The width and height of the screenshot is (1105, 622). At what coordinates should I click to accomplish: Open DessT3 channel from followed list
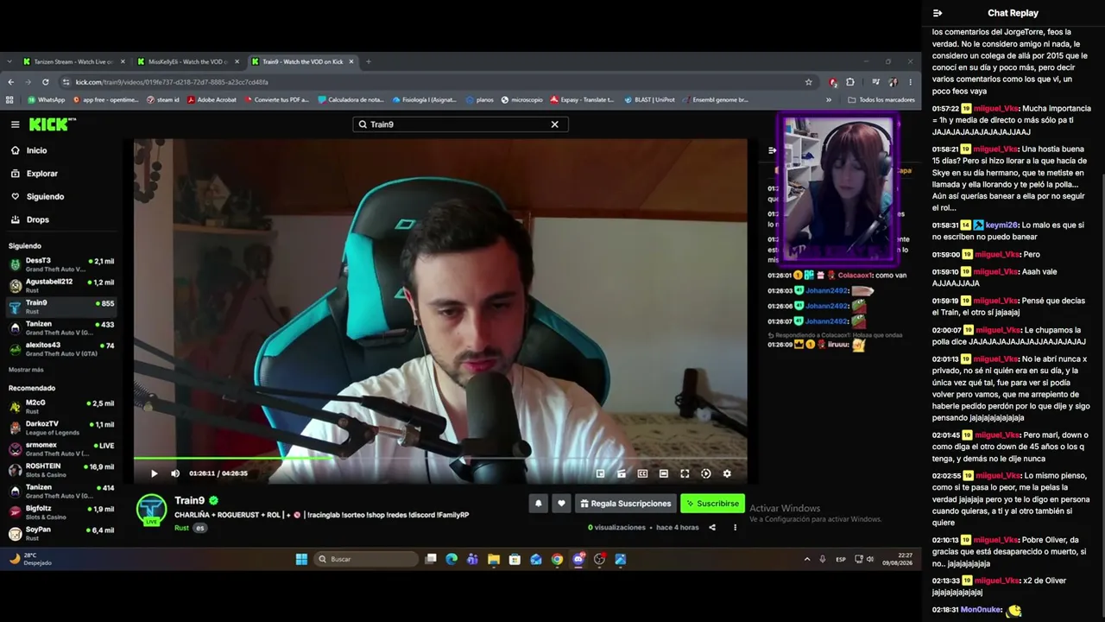pyautogui.click(x=60, y=264)
